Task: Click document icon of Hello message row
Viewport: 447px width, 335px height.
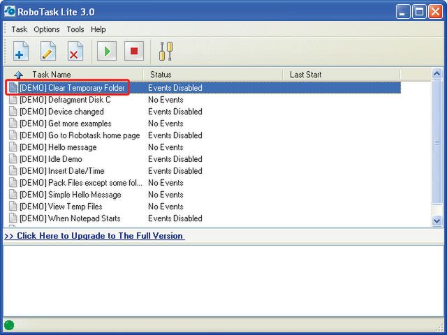Action: 13,147
